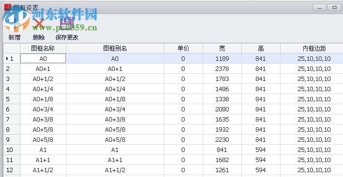Minimize the 图框设置 window
The width and height of the screenshot is (343, 177).
pos(319,8)
